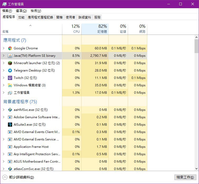Sort processes by CPU column header

[72, 29]
